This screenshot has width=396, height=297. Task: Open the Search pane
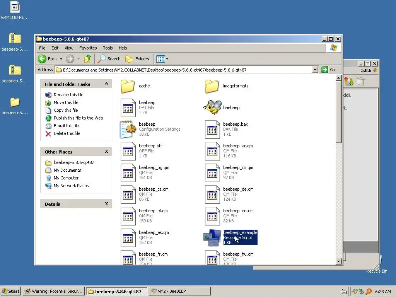(109, 59)
